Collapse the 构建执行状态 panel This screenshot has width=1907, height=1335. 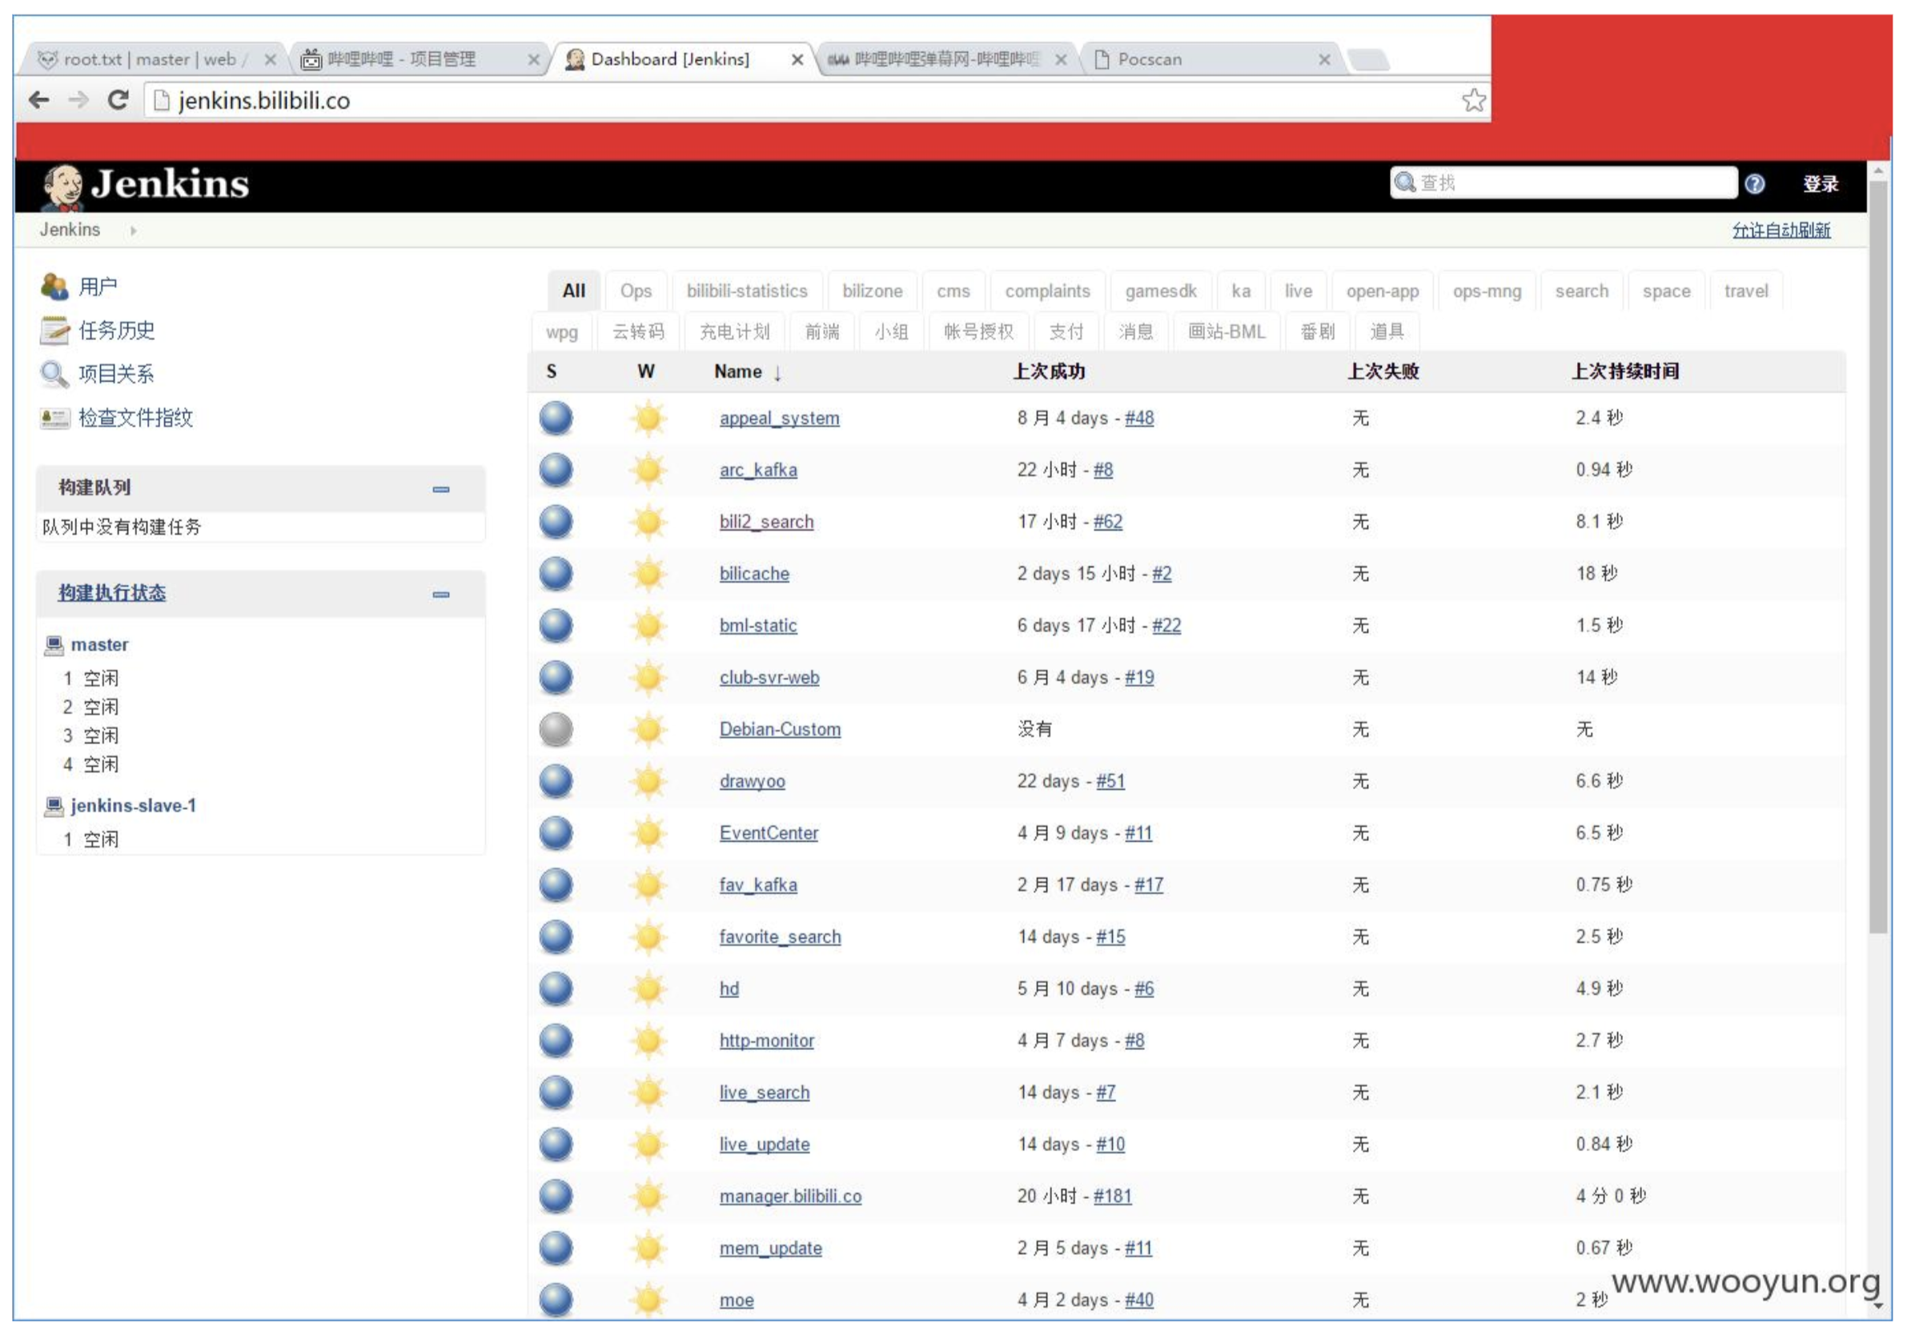(441, 595)
